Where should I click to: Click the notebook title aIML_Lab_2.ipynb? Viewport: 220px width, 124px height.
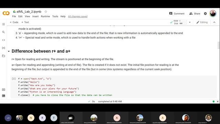[x=29, y=12]
